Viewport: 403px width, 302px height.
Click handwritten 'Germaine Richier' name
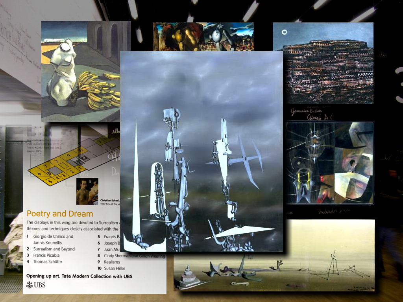306,111
